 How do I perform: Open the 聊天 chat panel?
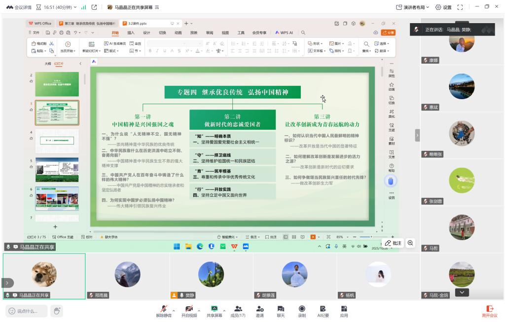281,311
